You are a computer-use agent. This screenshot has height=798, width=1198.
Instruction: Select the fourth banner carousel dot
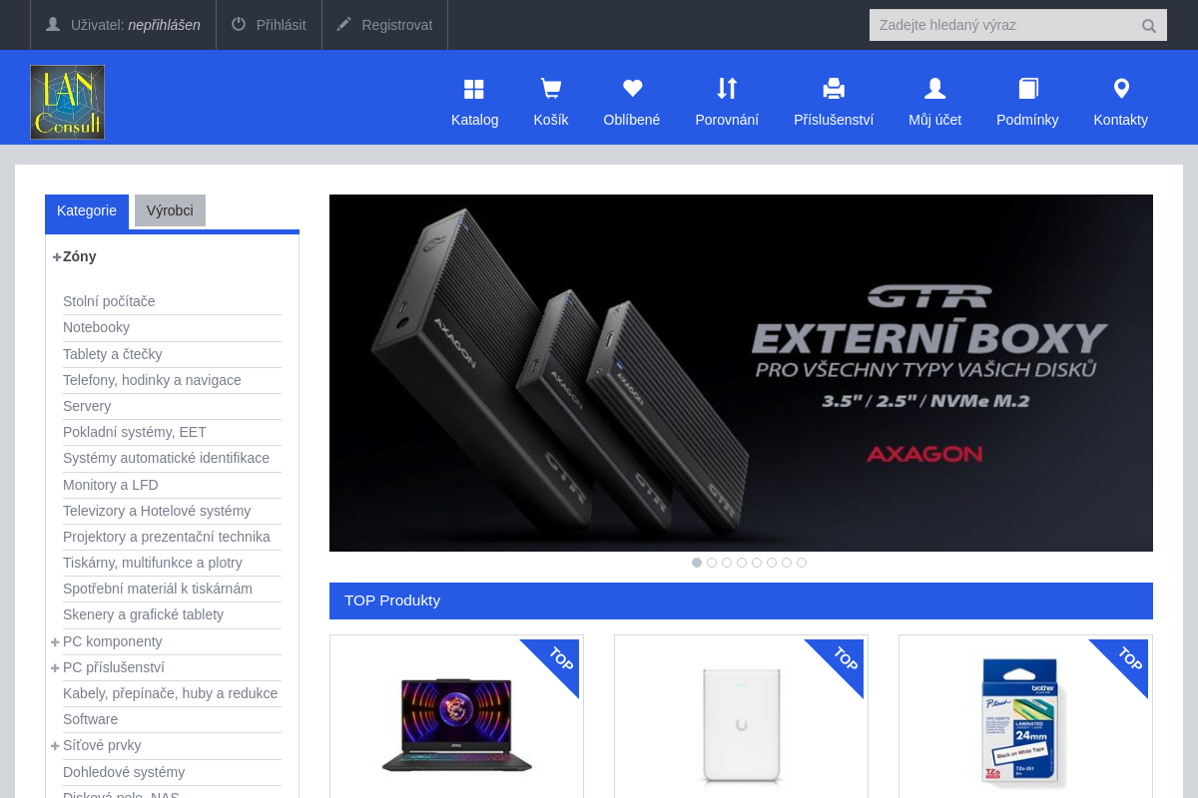(742, 563)
